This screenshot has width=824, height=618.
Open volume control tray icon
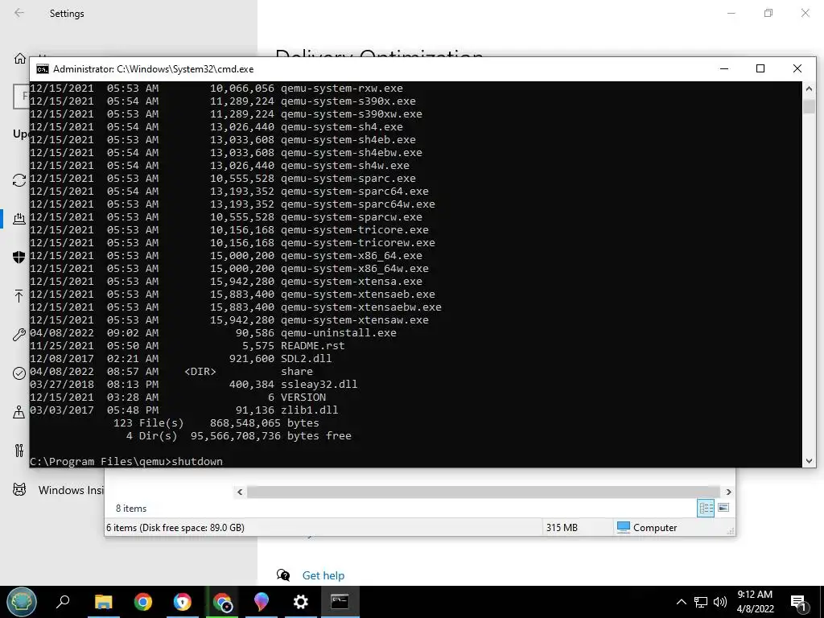click(720, 602)
